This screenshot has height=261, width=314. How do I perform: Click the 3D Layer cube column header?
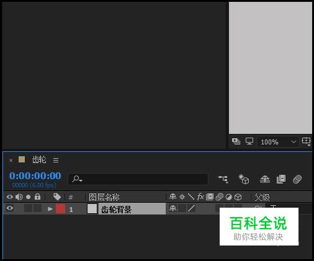(x=238, y=197)
